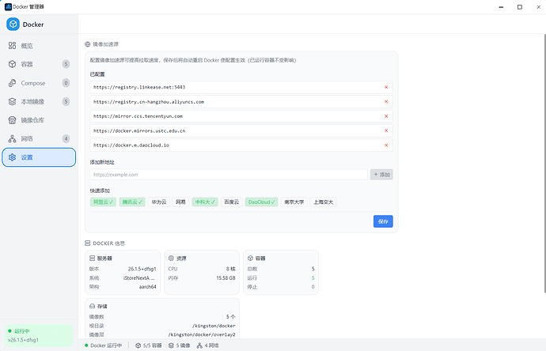The width and height of the screenshot is (546, 351).
Task: Select the 设置 settings menu item
Action: pyautogui.click(x=39, y=157)
